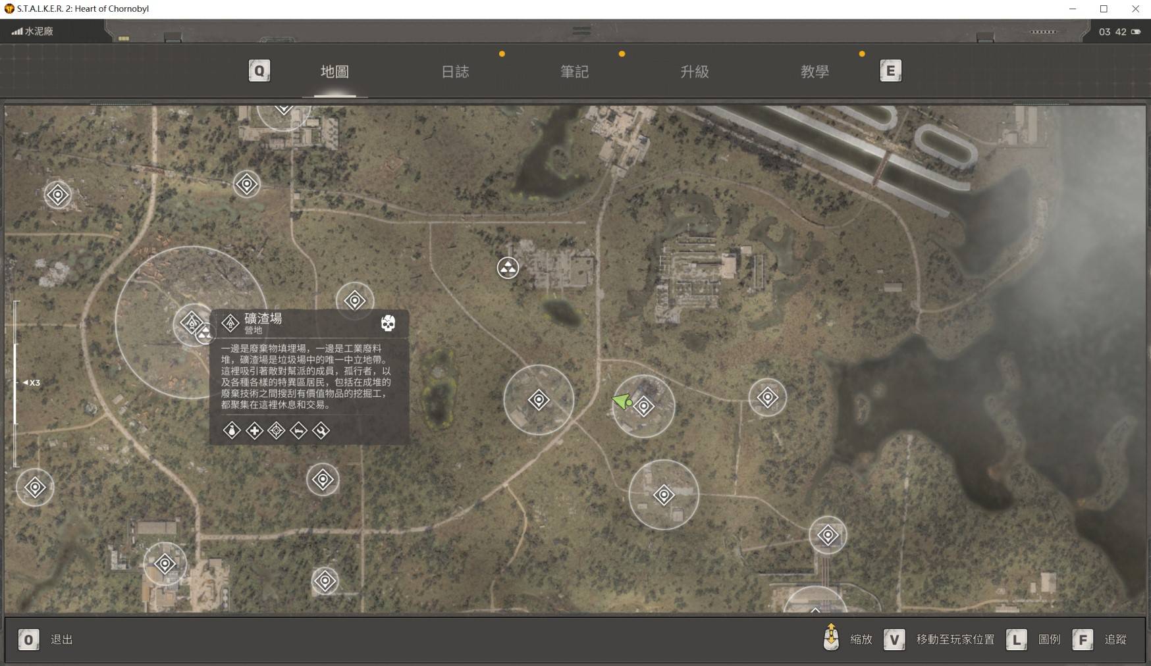1151x666 pixels.
Task: Switch to the 筆記 notes tab
Action: [574, 72]
